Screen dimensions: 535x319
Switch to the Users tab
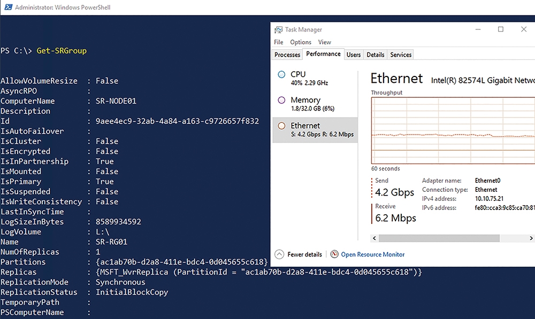pyautogui.click(x=354, y=55)
